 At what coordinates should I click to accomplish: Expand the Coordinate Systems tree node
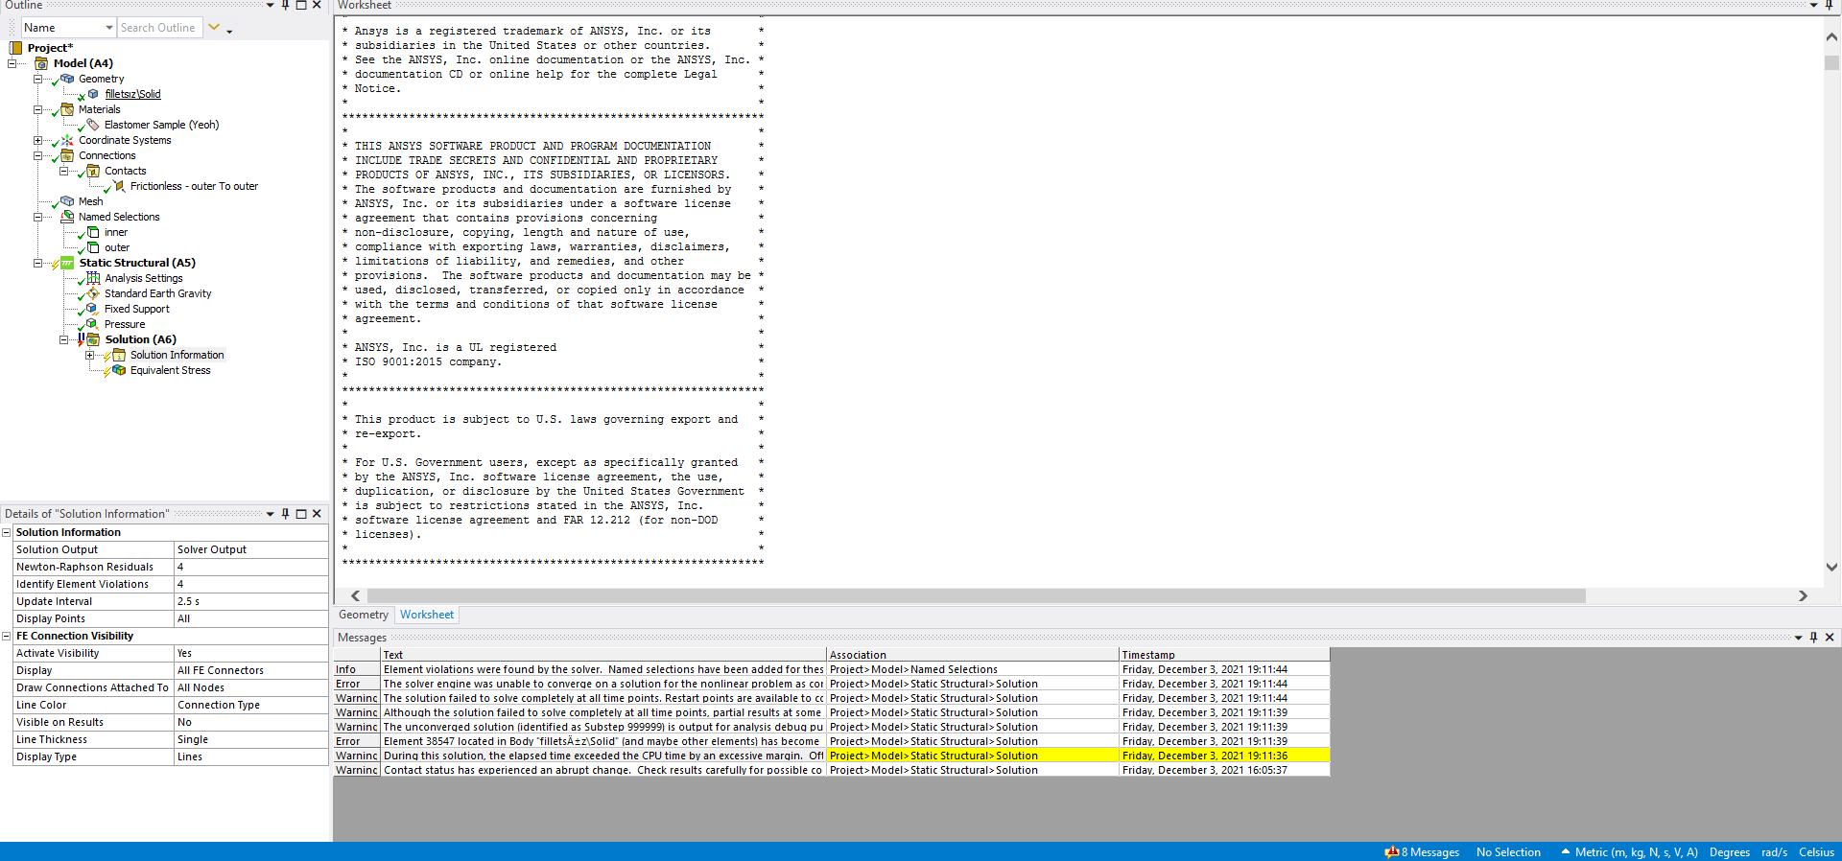tap(37, 140)
